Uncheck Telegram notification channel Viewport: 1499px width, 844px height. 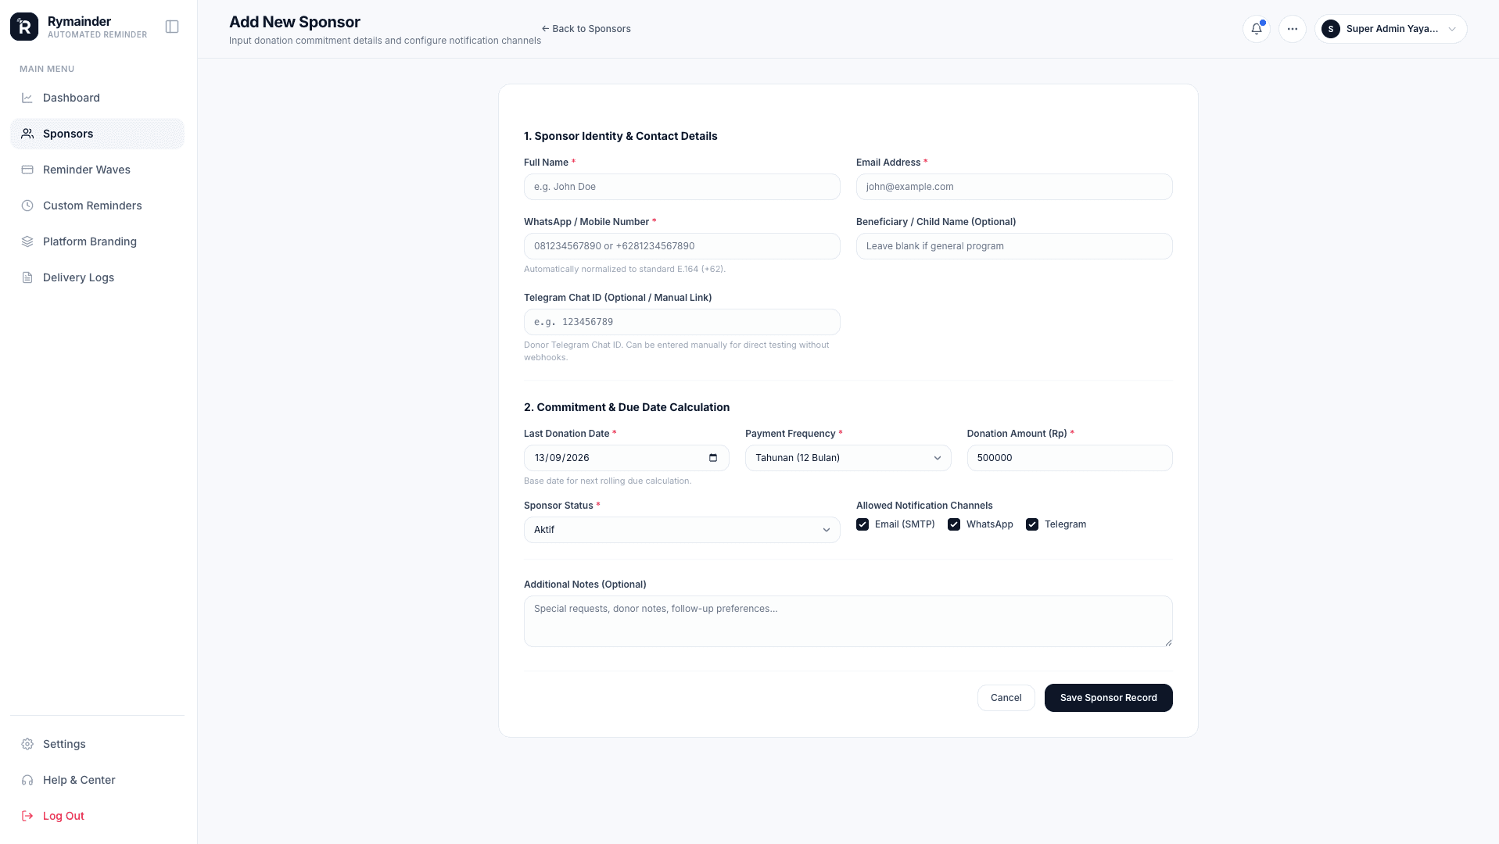click(x=1032, y=524)
